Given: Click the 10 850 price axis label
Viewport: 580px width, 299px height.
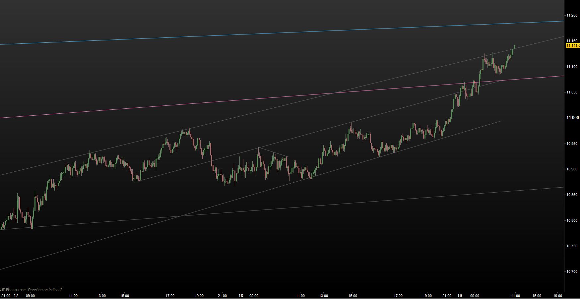Looking at the screenshot, I should (x=572, y=195).
